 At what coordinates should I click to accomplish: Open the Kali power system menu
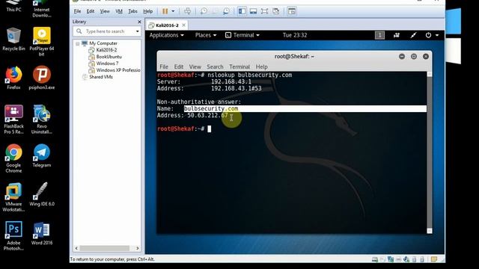pos(432,35)
